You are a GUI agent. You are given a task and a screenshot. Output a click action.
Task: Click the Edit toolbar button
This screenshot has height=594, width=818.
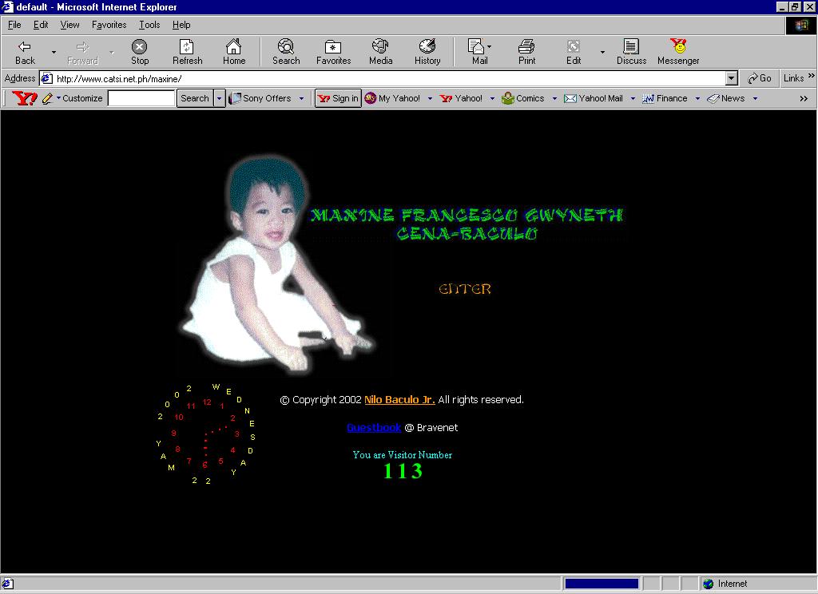[x=574, y=52]
